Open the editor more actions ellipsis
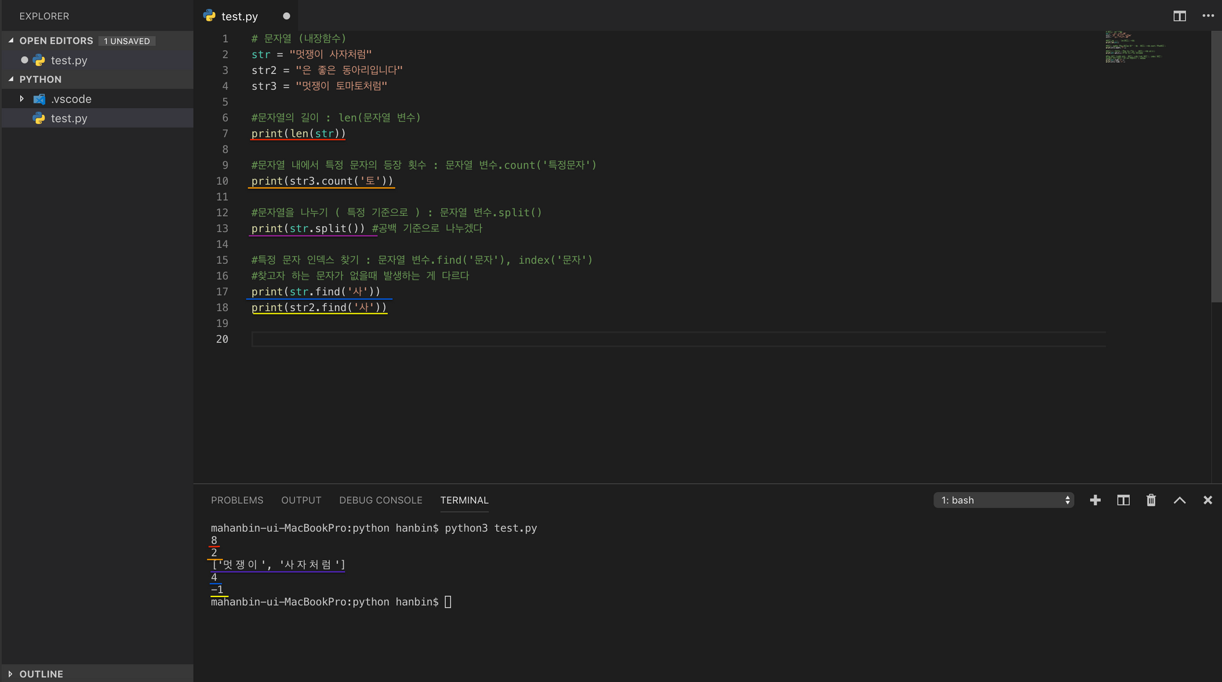The image size is (1222, 682). point(1208,16)
